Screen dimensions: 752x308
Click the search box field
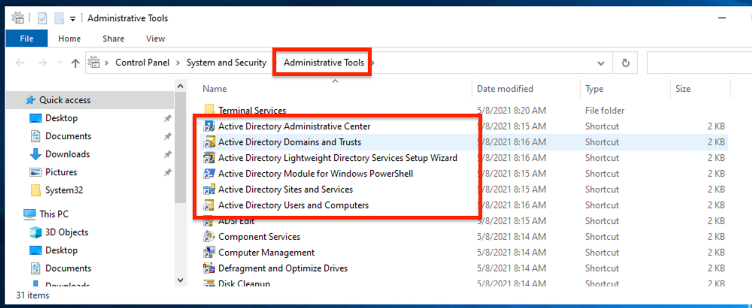699,63
